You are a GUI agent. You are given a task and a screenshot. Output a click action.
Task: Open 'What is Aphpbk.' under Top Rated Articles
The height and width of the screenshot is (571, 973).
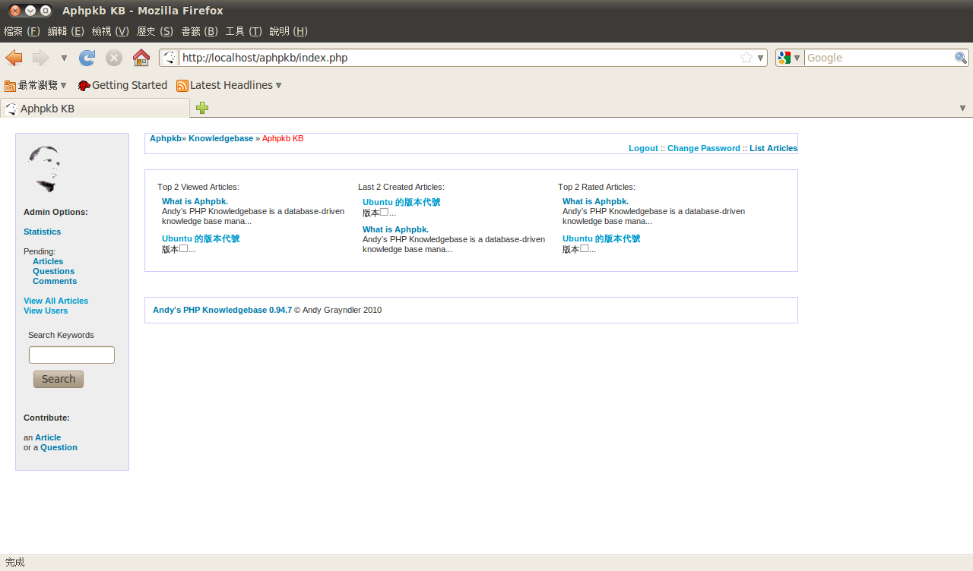[595, 201]
